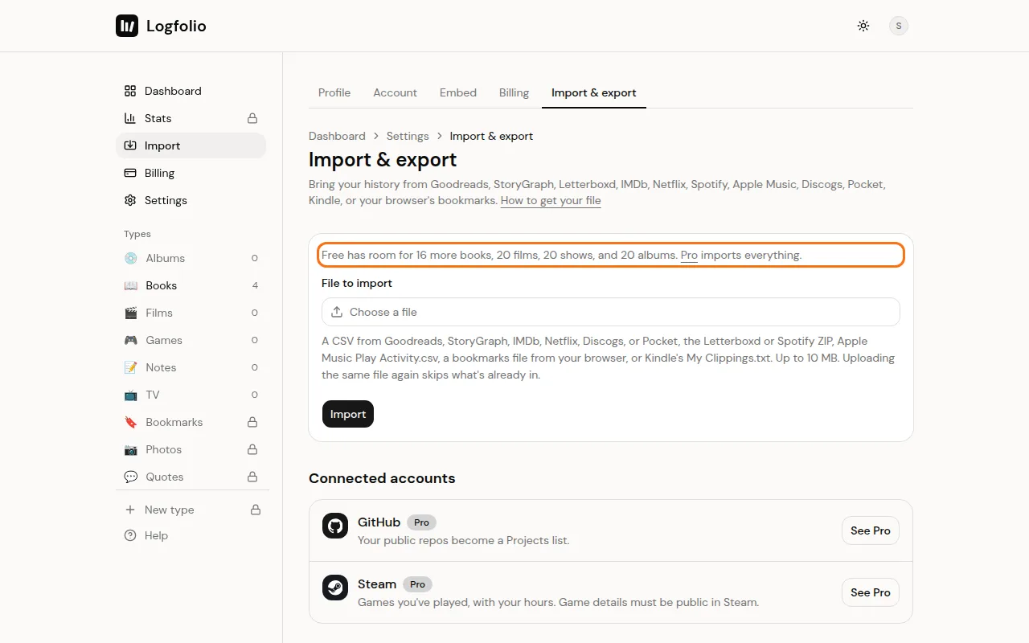Viewport: 1029px width, 643px height.
Task: Click the lock icon beside Quotes
Action: coord(252,477)
